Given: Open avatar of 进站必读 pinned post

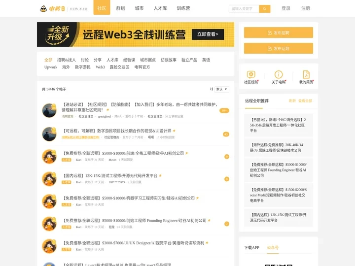Looking at the screenshot, I should (49, 110).
